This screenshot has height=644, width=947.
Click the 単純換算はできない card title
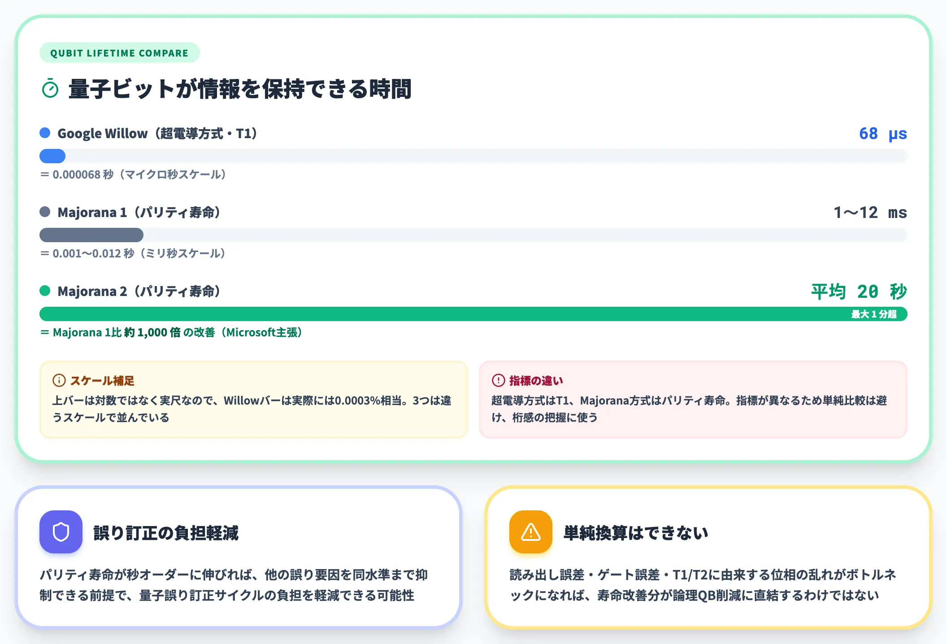[636, 533]
